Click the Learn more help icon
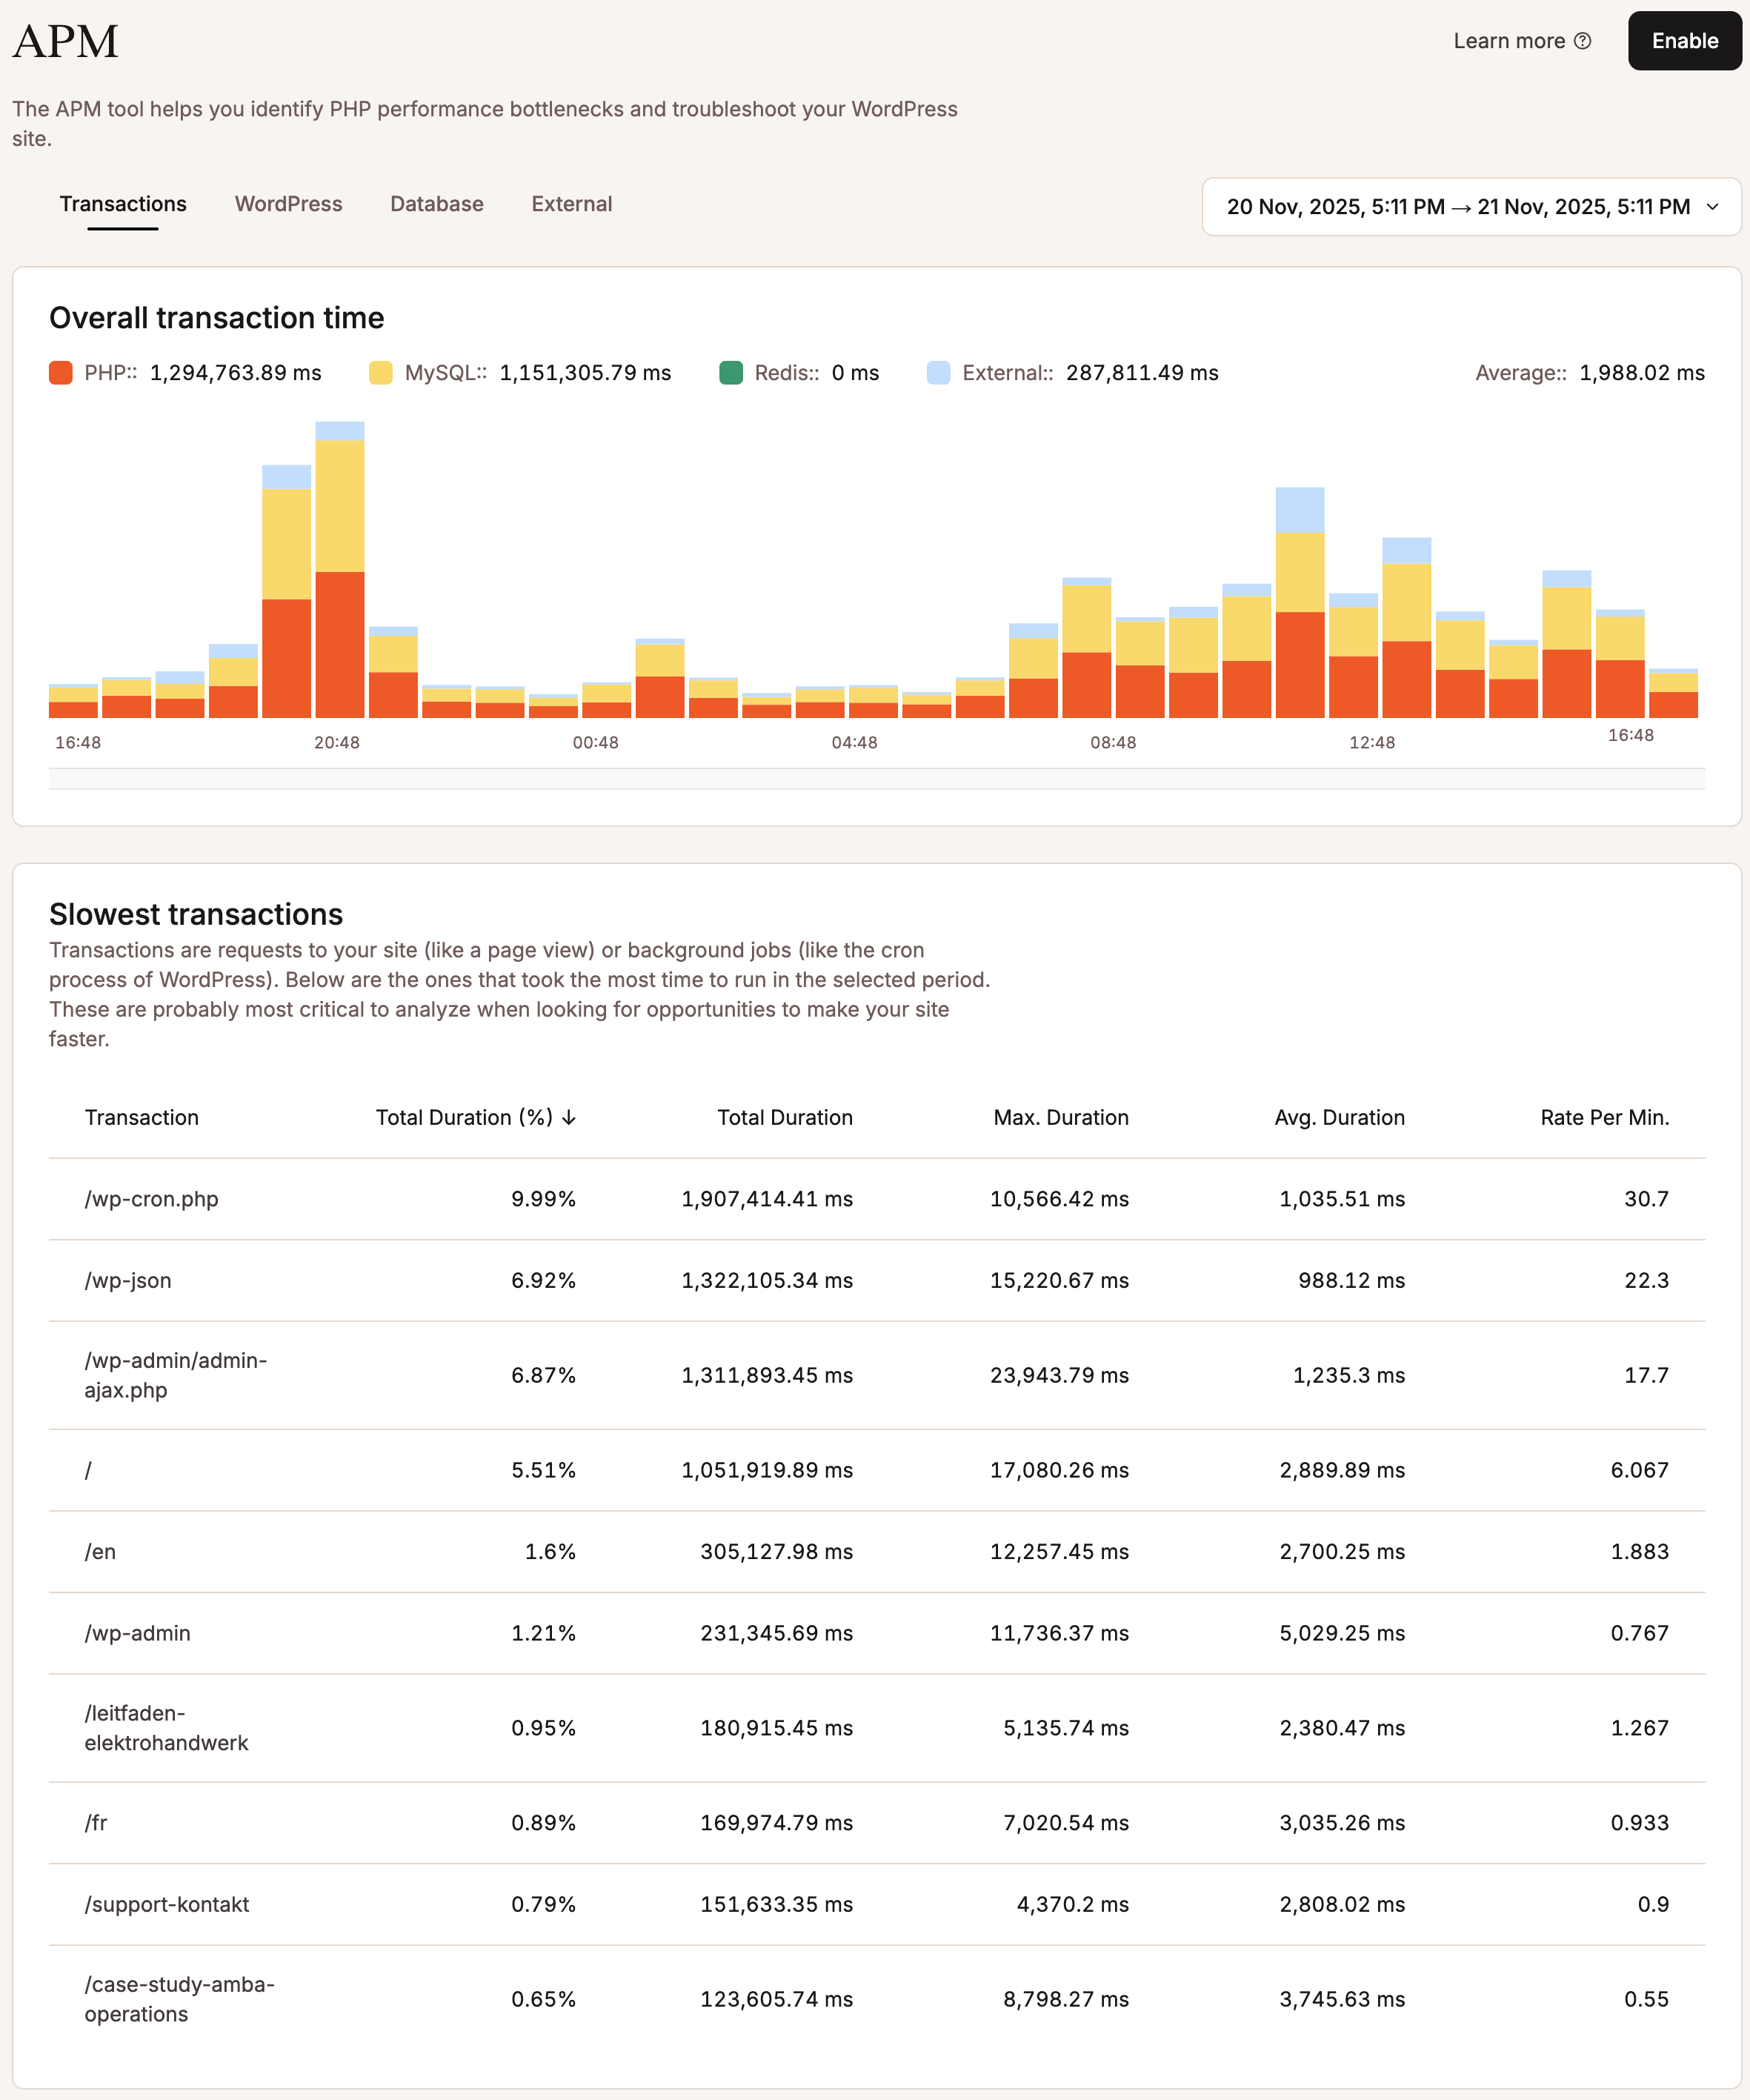 point(1582,41)
